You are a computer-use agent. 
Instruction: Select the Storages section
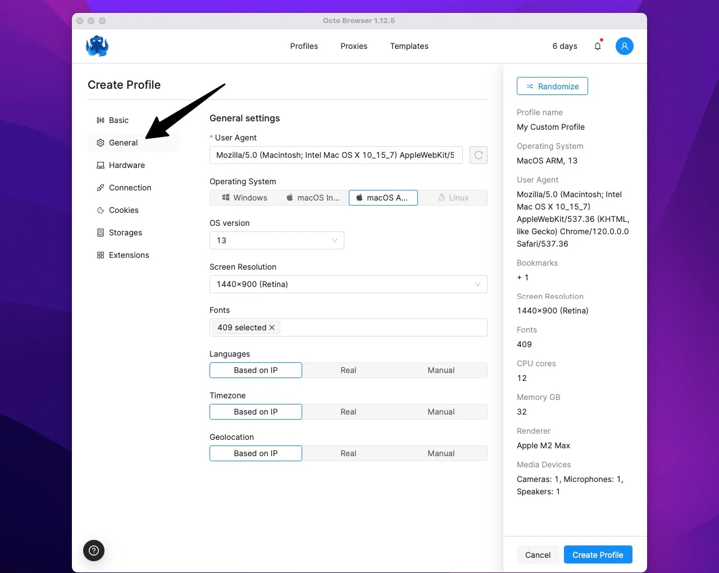coord(125,232)
